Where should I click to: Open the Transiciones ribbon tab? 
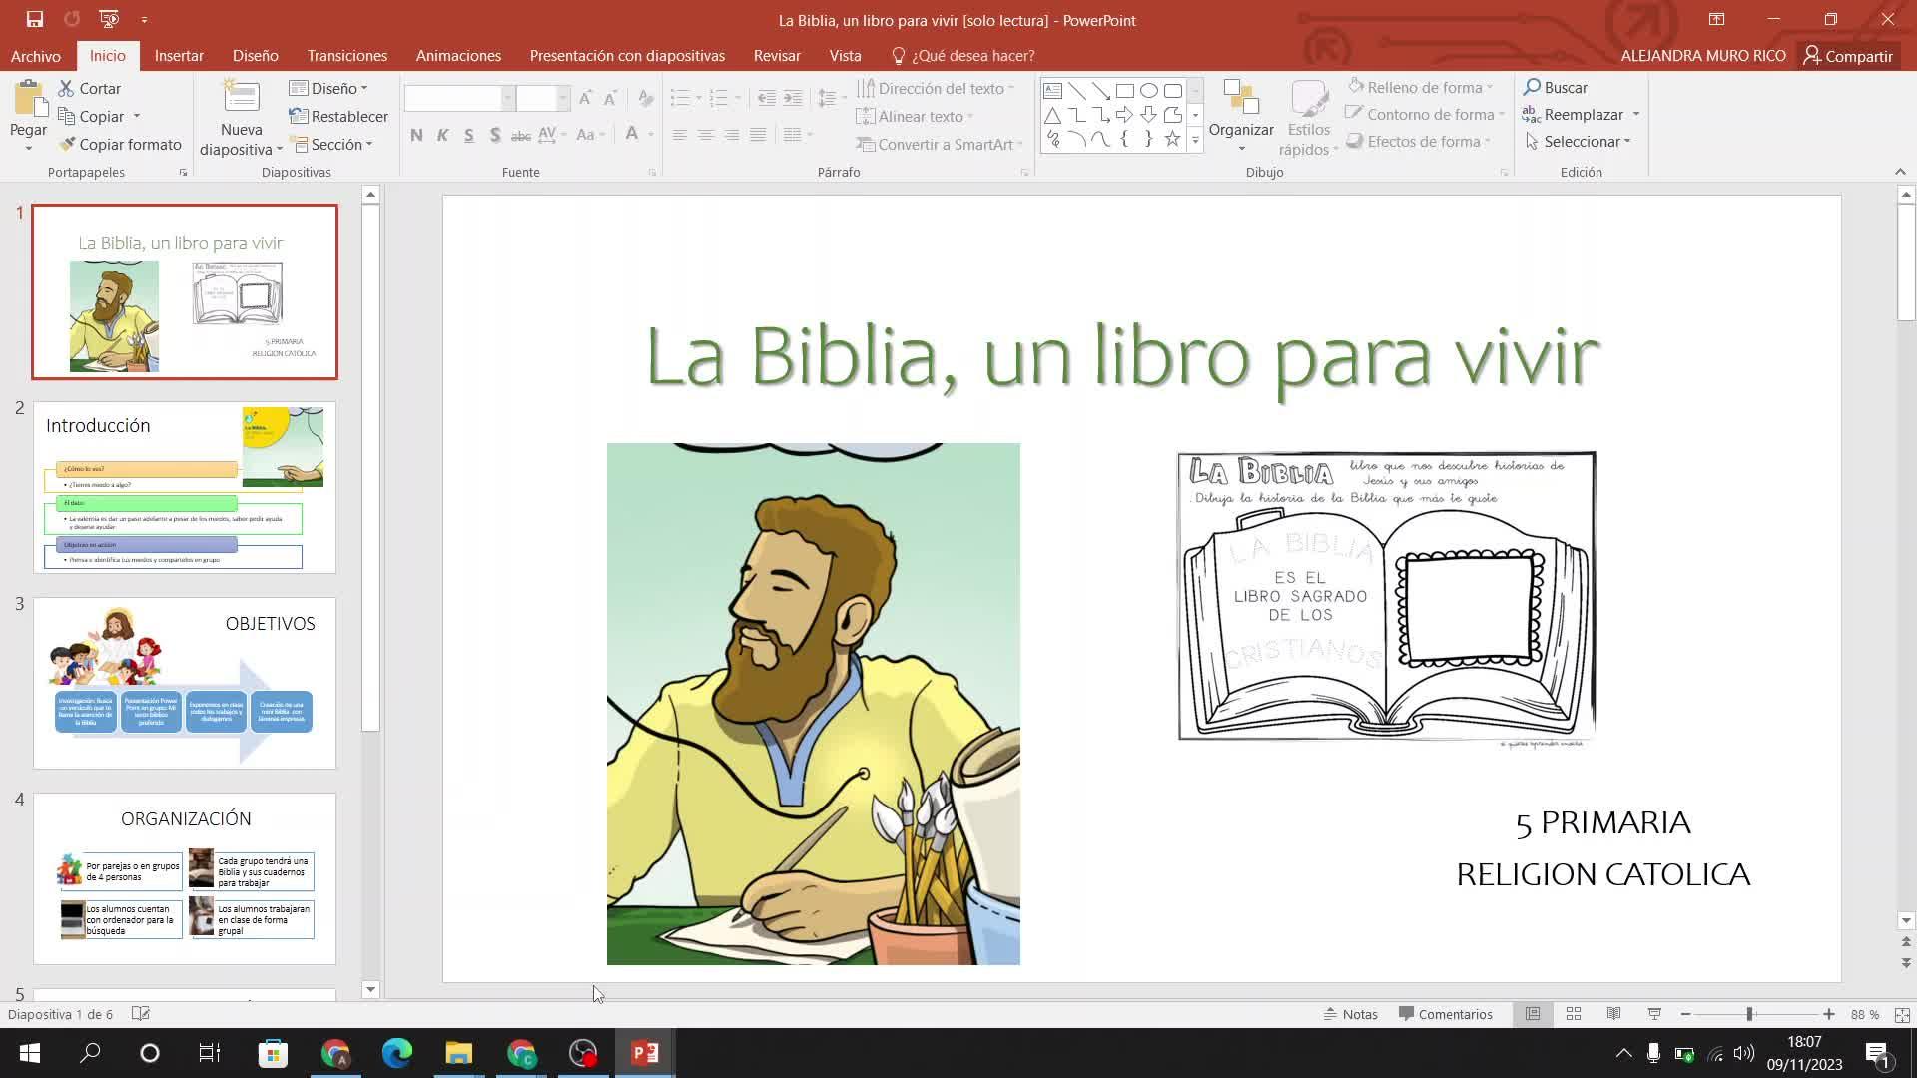(x=346, y=56)
